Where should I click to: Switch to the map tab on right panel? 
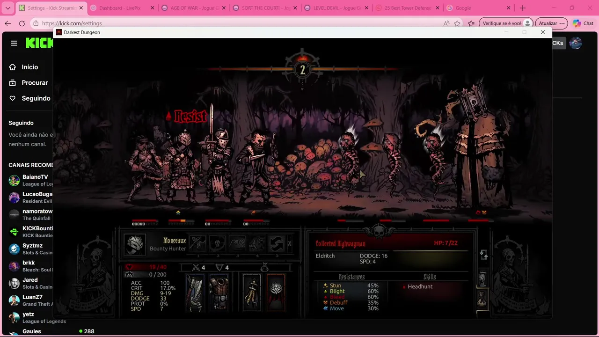click(483, 279)
